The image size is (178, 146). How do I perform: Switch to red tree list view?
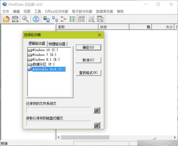(x=64, y=19)
